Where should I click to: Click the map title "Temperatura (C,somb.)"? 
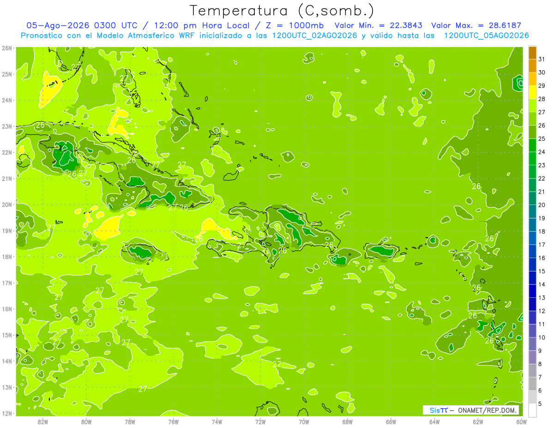pos(282,11)
